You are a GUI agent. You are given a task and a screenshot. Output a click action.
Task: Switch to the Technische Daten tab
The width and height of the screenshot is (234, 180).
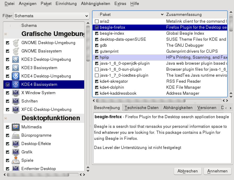(142, 108)
